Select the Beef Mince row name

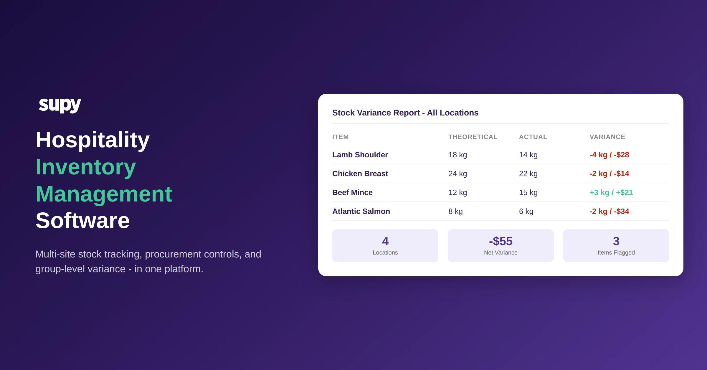pyautogui.click(x=352, y=192)
